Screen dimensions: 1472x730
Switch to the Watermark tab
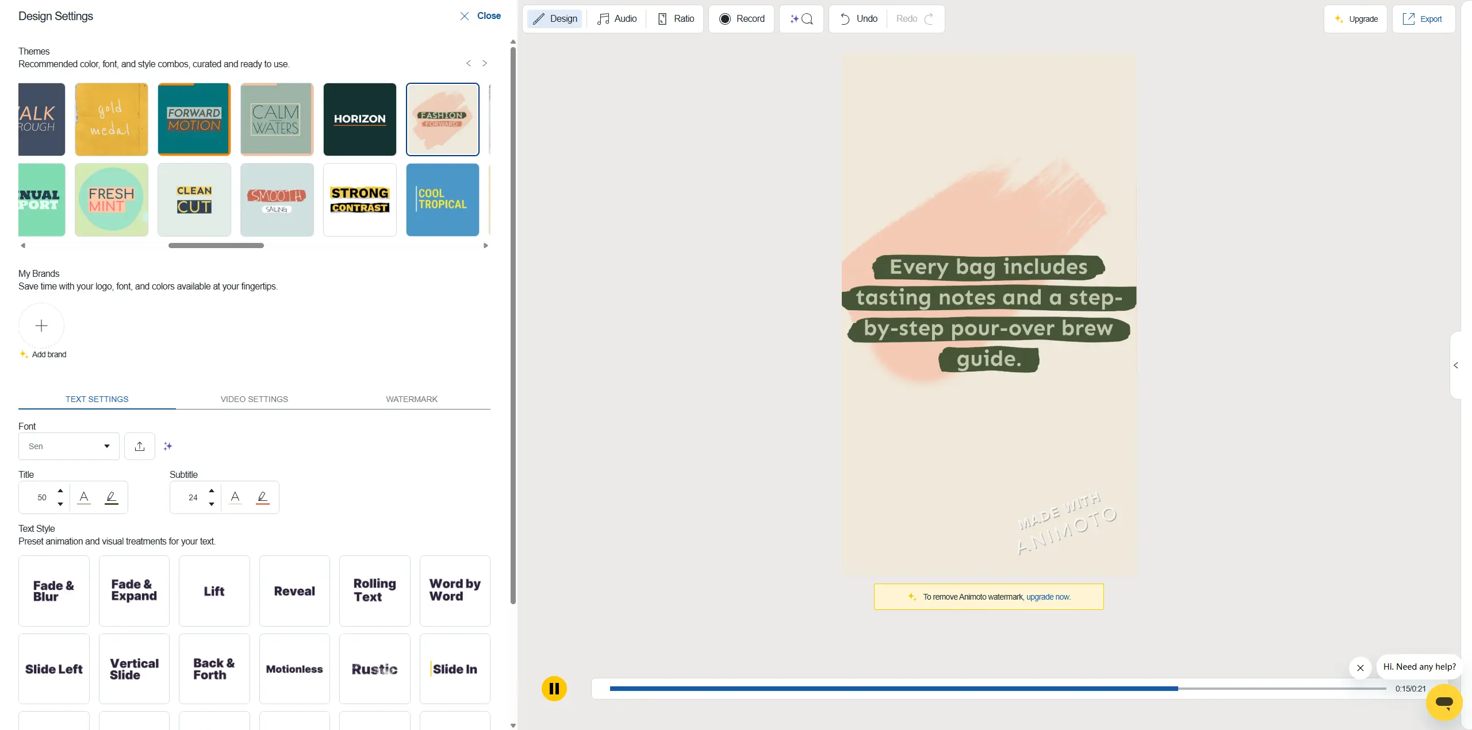(x=412, y=399)
